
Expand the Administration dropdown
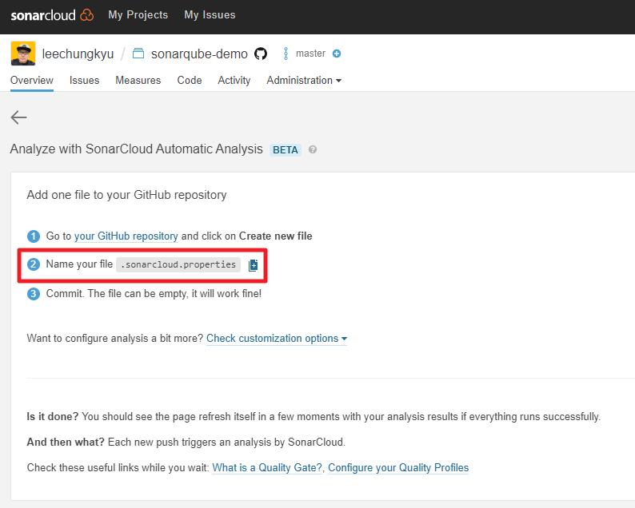pyautogui.click(x=304, y=80)
